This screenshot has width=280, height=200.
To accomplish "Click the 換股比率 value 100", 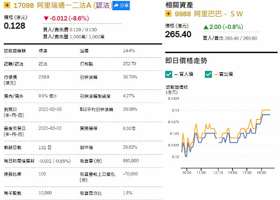I will pos(42,174).
